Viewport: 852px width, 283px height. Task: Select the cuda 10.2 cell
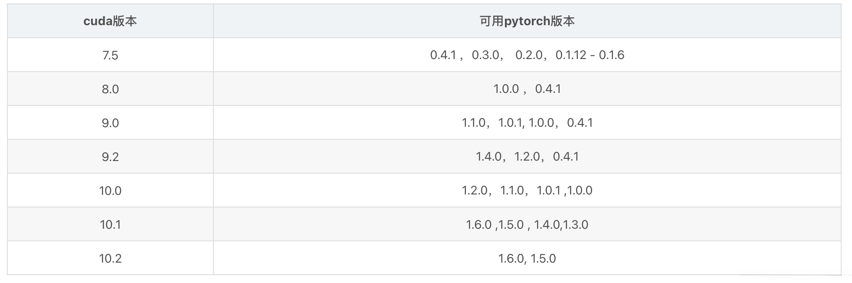[x=110, y=258]
